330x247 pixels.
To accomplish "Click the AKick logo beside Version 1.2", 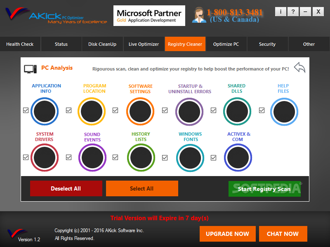I will click(x=17, y=233).
